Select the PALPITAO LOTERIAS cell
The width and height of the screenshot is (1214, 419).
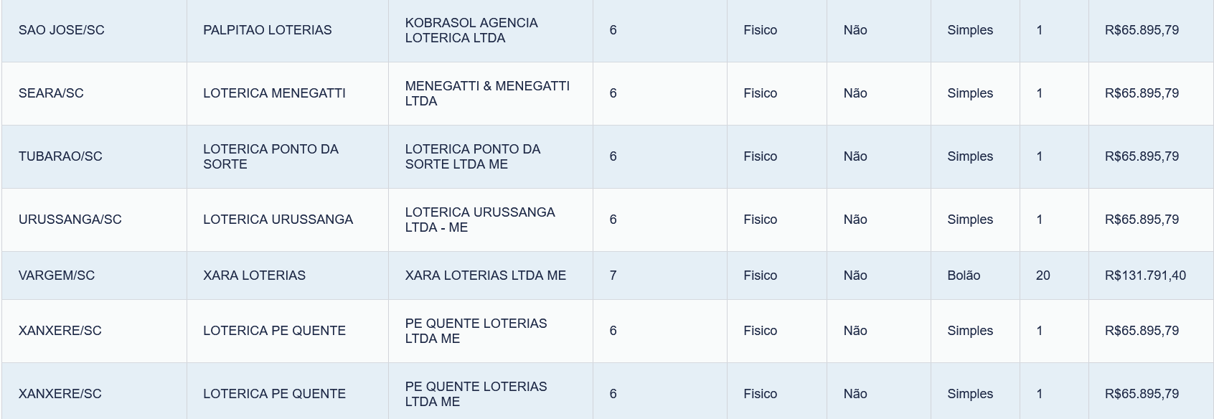point(287,30)
